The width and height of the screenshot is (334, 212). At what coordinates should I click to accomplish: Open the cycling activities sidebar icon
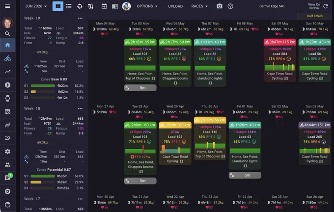7,58
